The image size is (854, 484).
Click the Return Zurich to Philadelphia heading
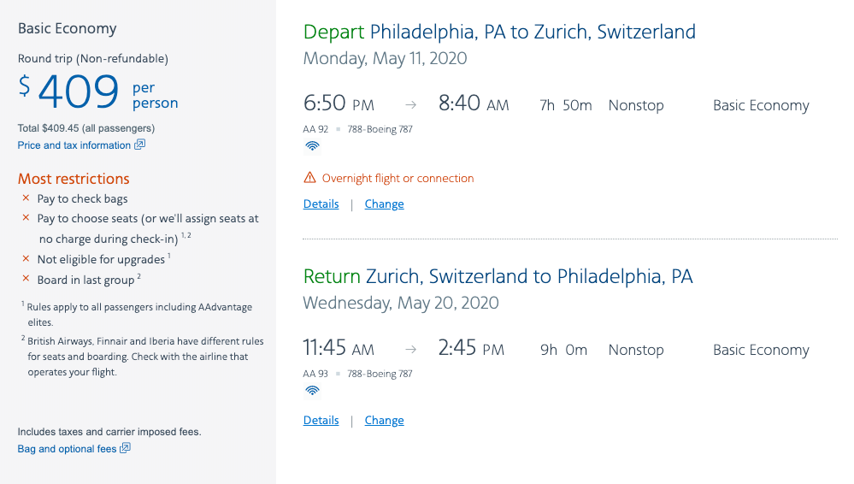pos(498,277)
